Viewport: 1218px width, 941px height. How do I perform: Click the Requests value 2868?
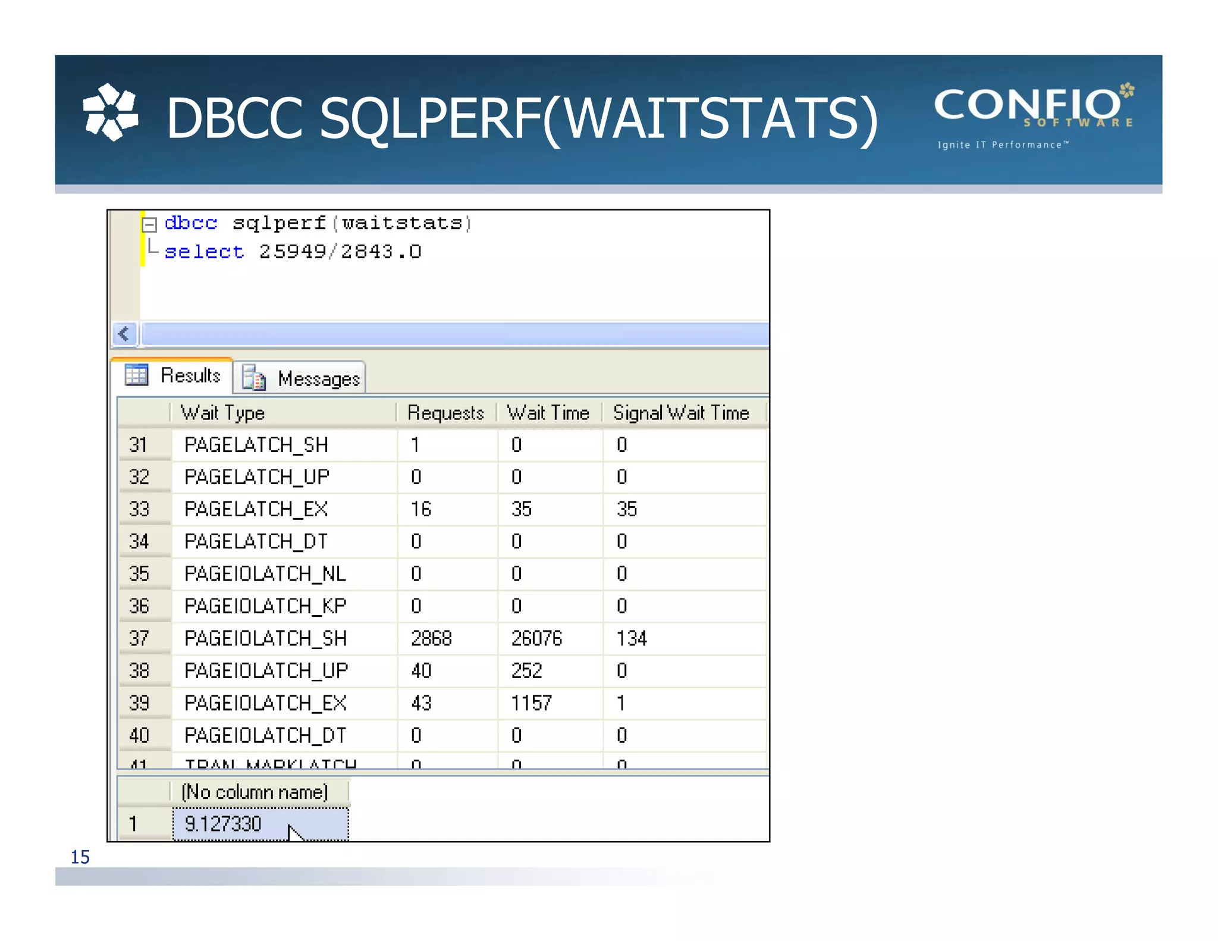coord(447,638)
